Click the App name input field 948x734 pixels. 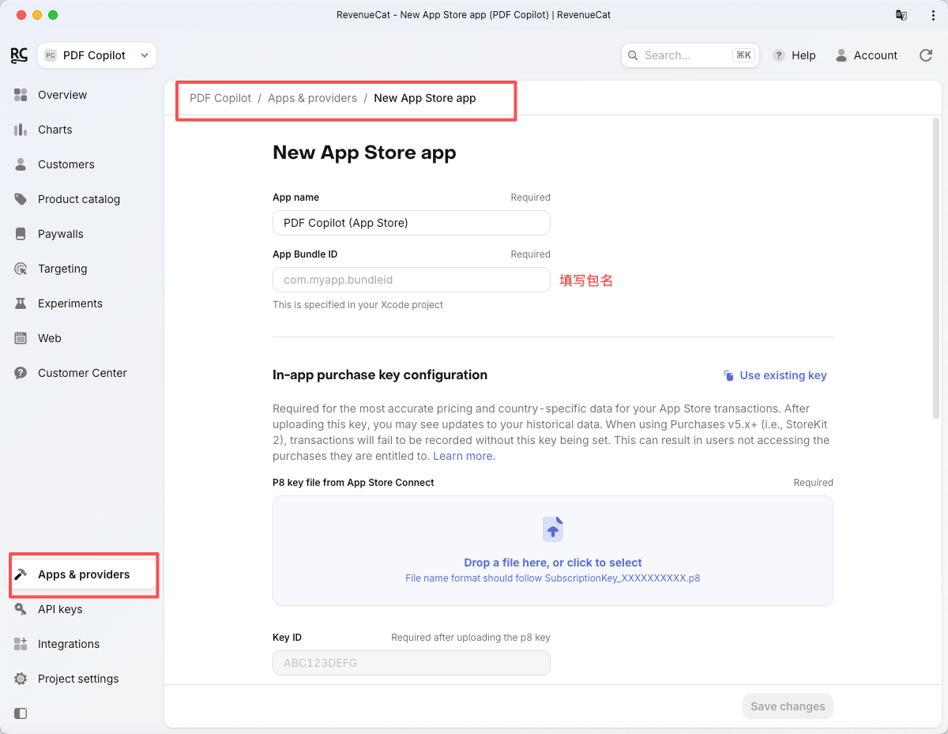pos(411,223)
